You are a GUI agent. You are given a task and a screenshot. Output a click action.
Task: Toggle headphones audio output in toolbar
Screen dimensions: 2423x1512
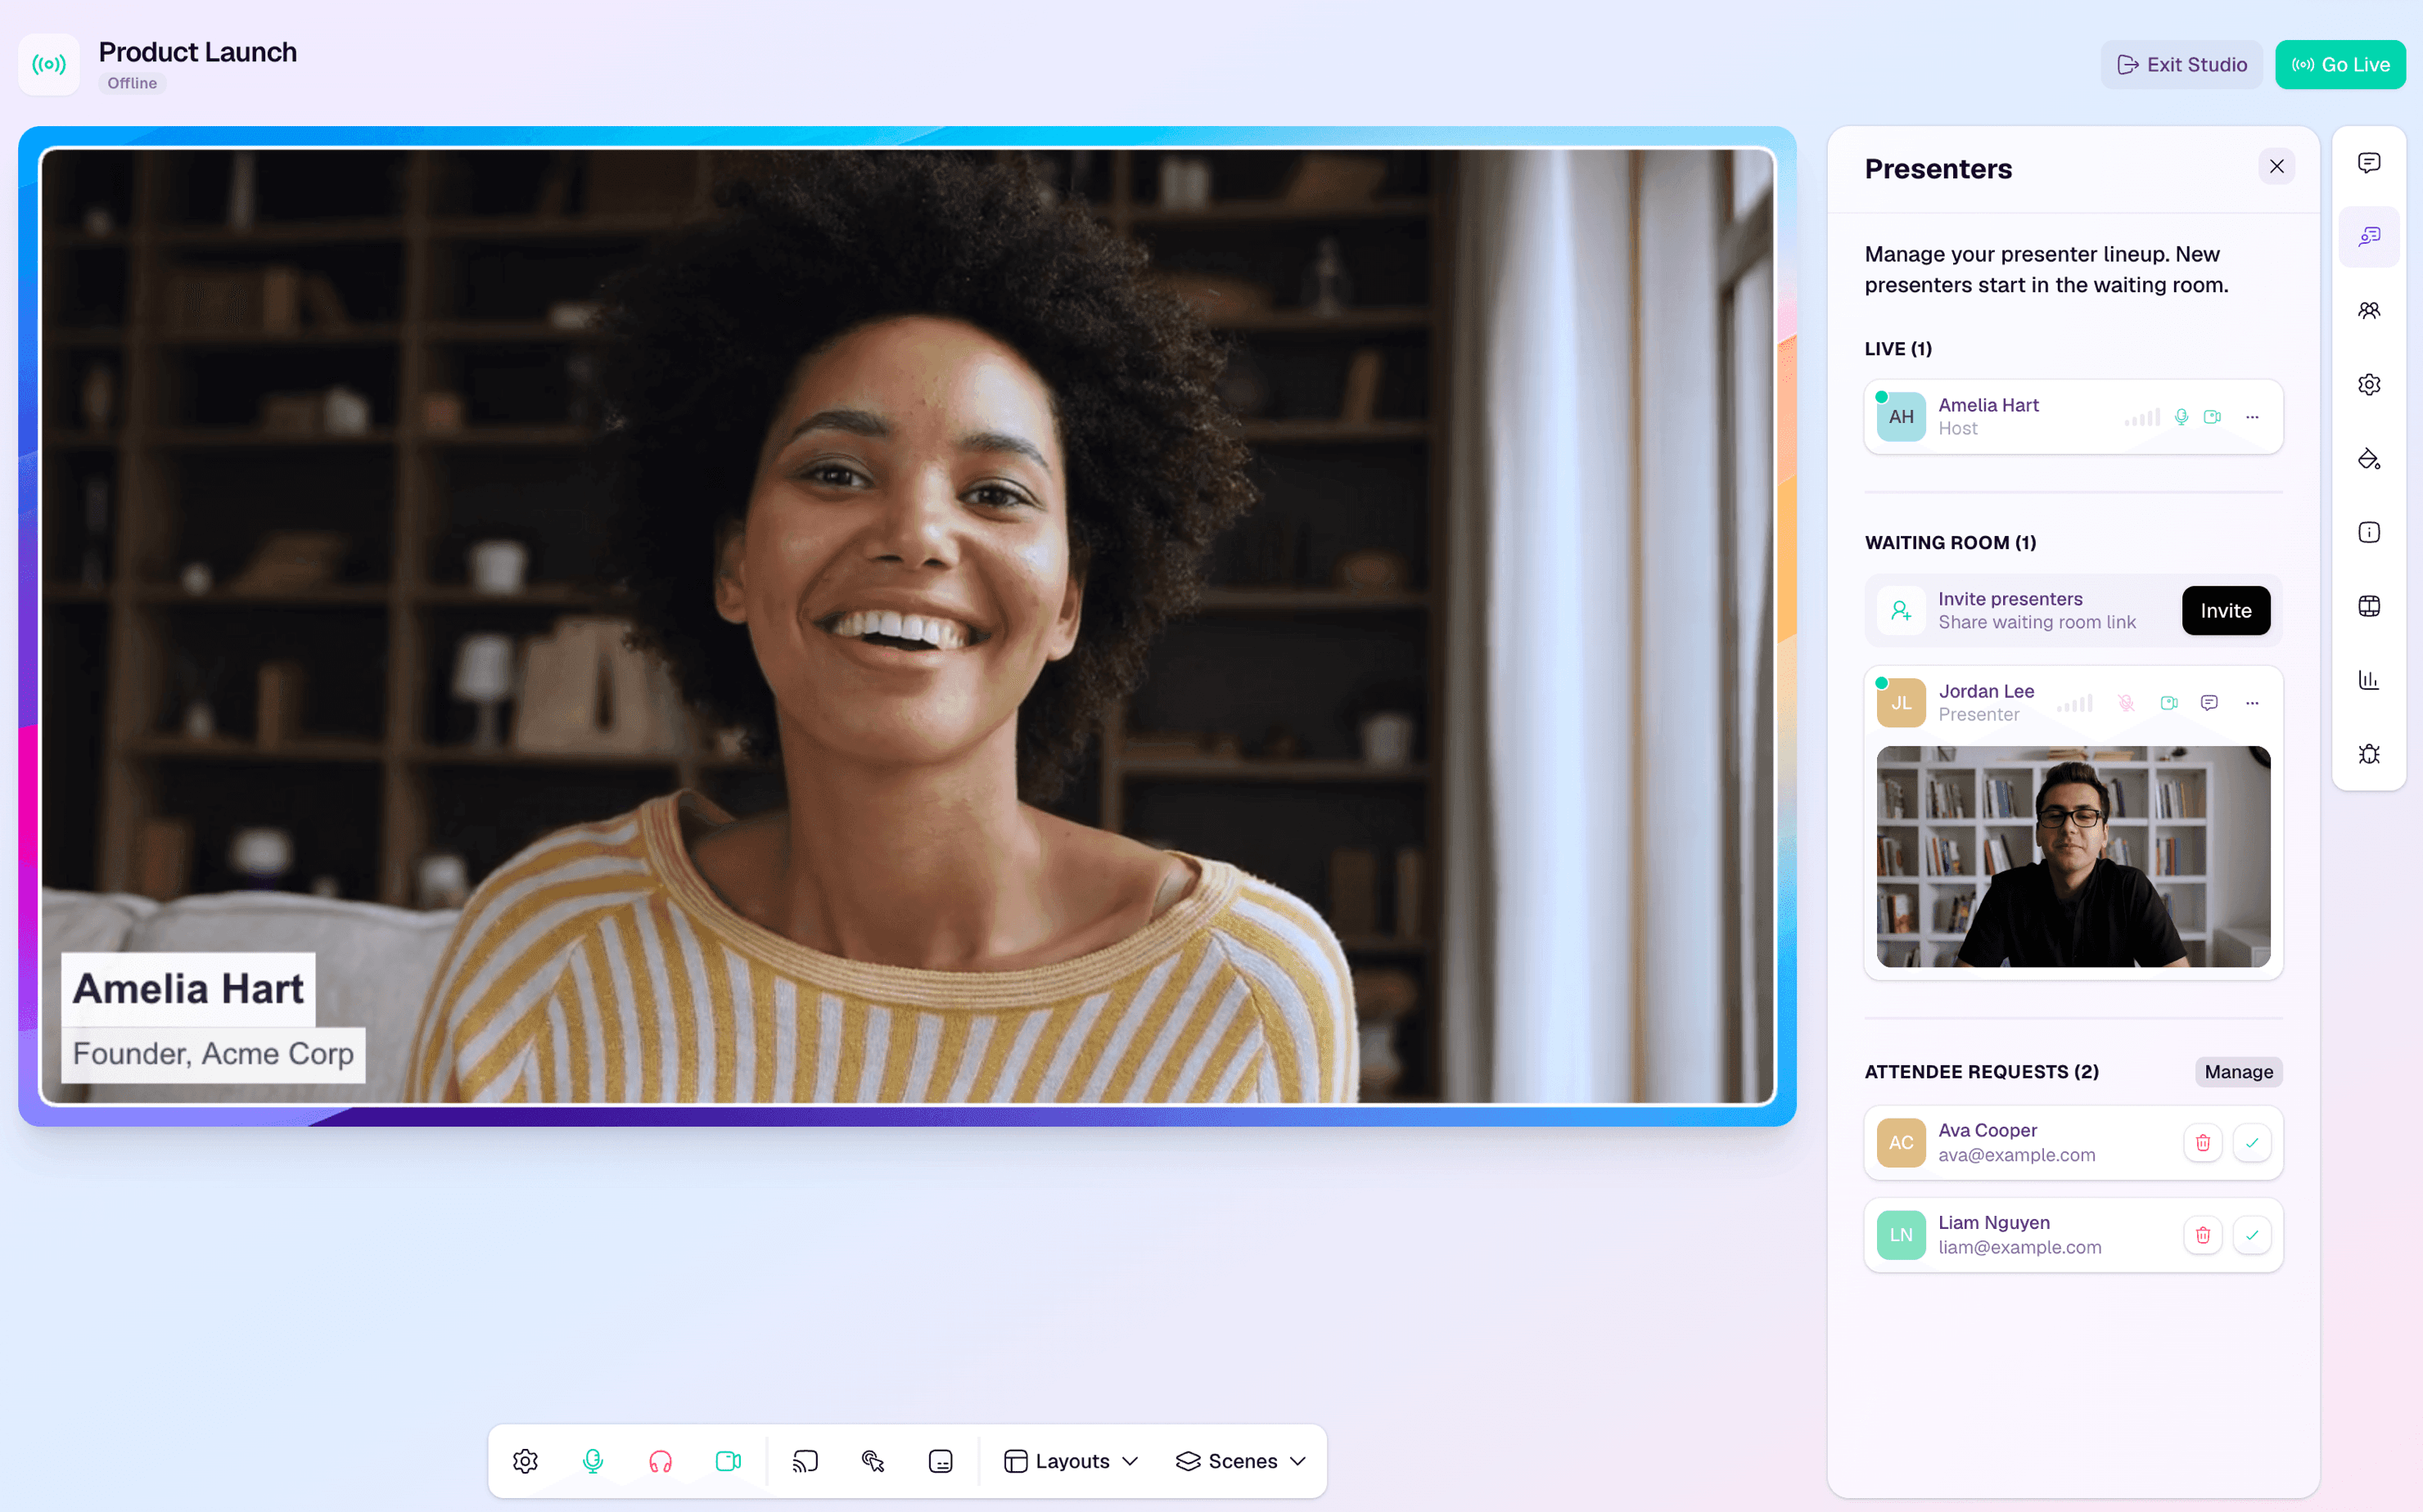661,1461
